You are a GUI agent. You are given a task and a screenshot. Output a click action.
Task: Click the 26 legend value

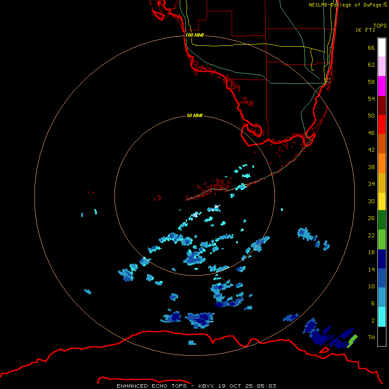pyautogui.click(x=371, y=218)
